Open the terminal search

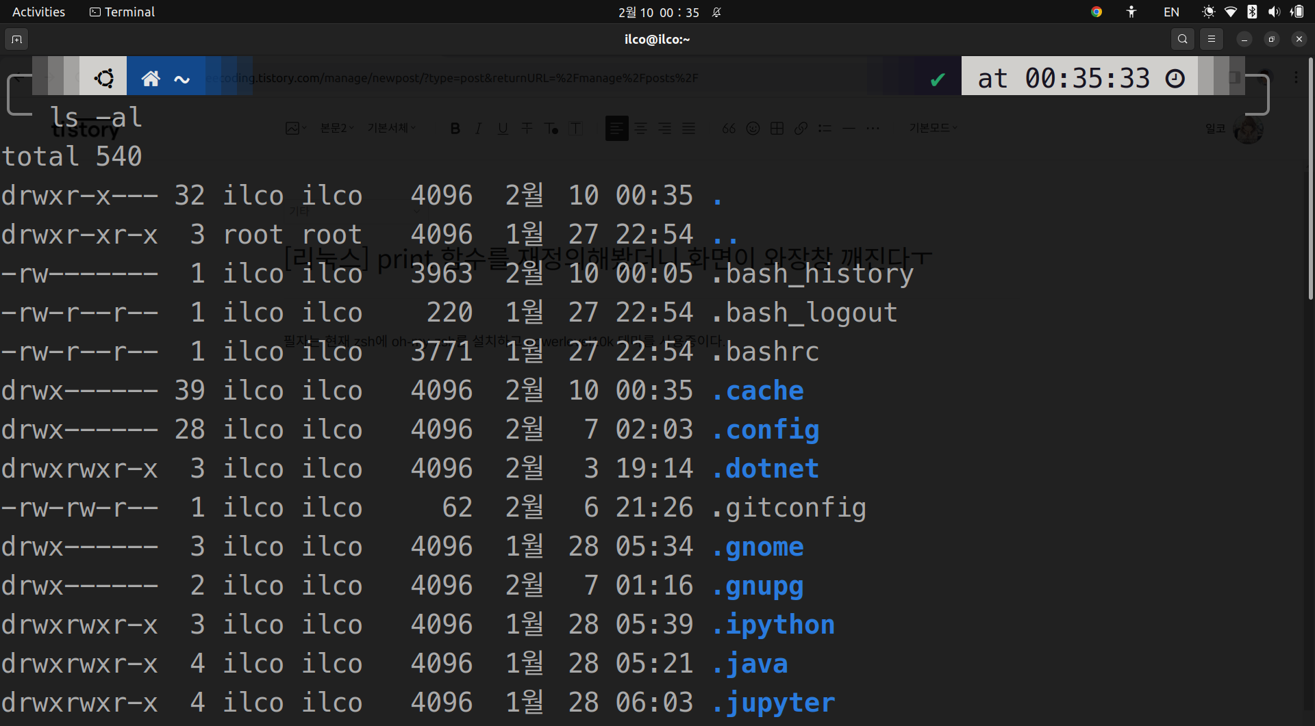(x=1182, y=39)
